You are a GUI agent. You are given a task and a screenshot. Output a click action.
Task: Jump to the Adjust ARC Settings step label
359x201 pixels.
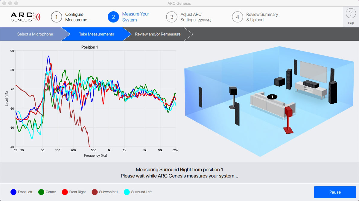(196, 17)
